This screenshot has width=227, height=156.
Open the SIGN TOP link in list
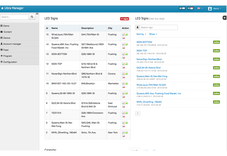(x=142, y=51)
